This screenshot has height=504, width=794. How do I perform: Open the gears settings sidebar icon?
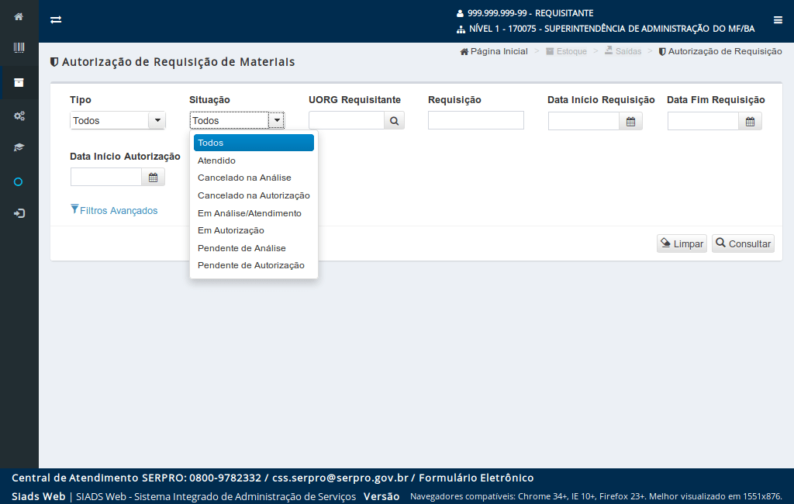click(19, 116)
